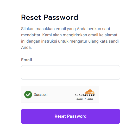
Task: Click the dot separator between Privacy and Terms
Action: [85, 98]
